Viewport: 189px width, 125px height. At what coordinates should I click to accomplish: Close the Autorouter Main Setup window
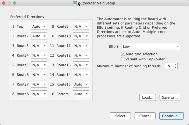tap(4, 3)
